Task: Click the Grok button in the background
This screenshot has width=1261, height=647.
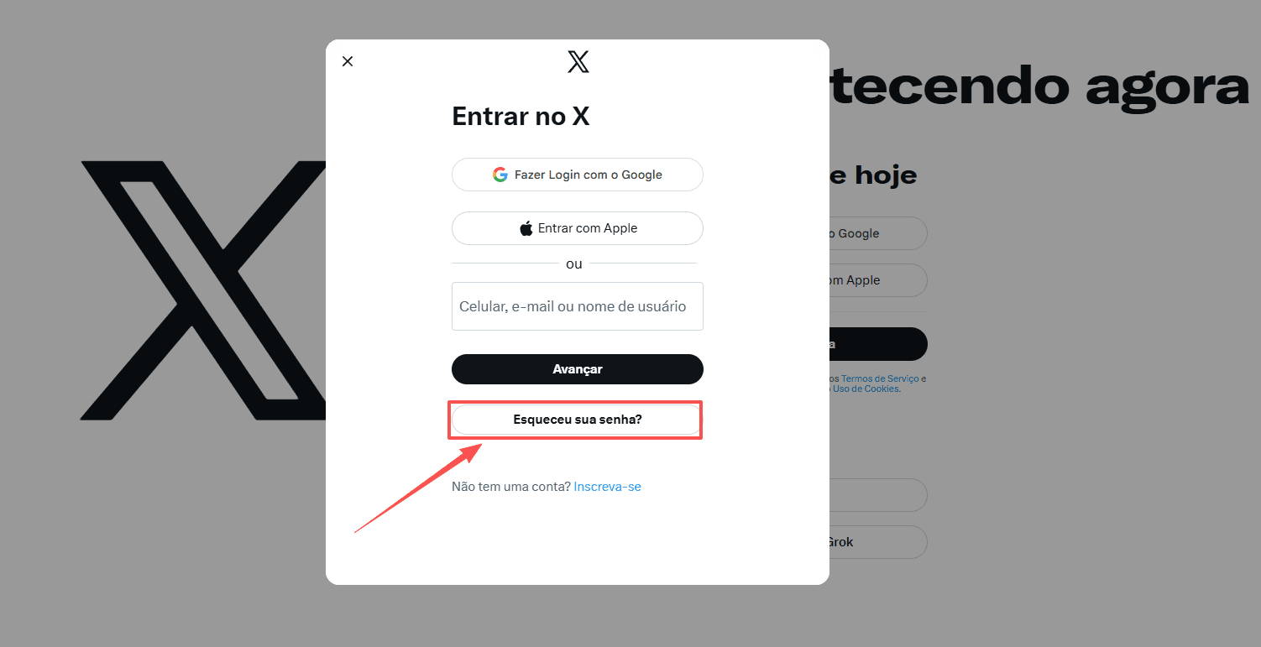Action: coord(878,542)
